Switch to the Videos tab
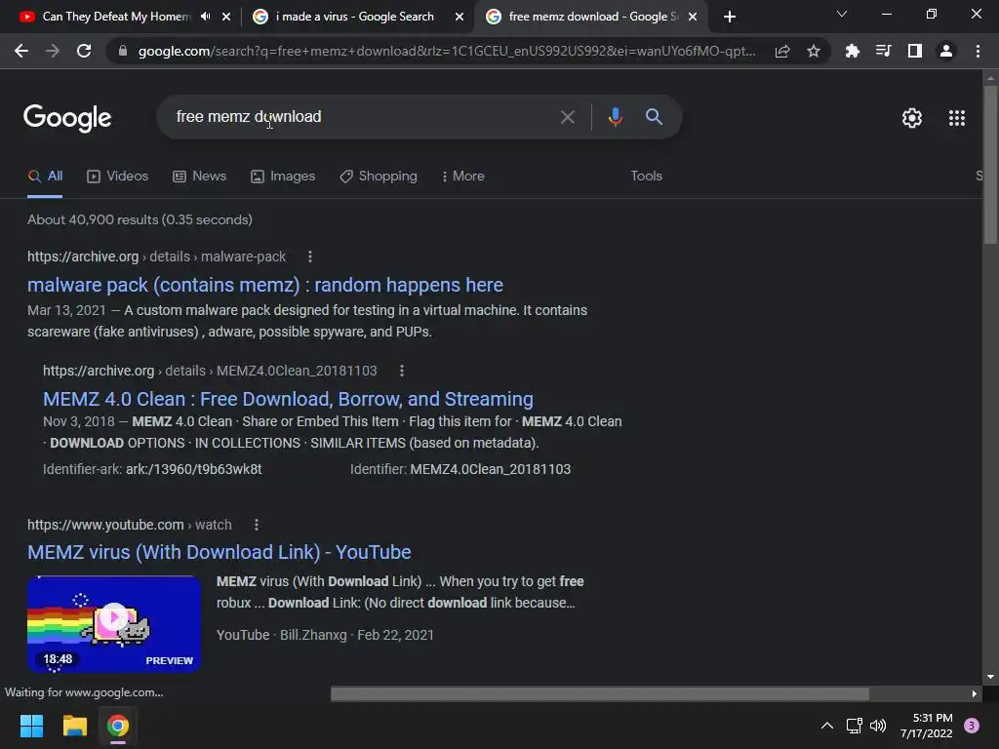999x749 pixels. (117, 177)
